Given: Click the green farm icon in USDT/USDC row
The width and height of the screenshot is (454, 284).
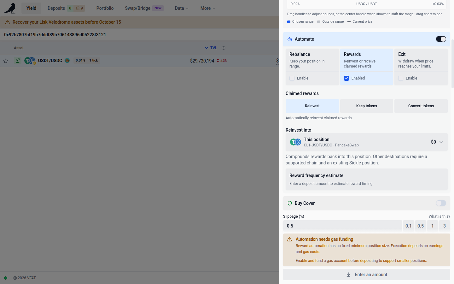Looking at the screenshot, I should click(18, 61).
